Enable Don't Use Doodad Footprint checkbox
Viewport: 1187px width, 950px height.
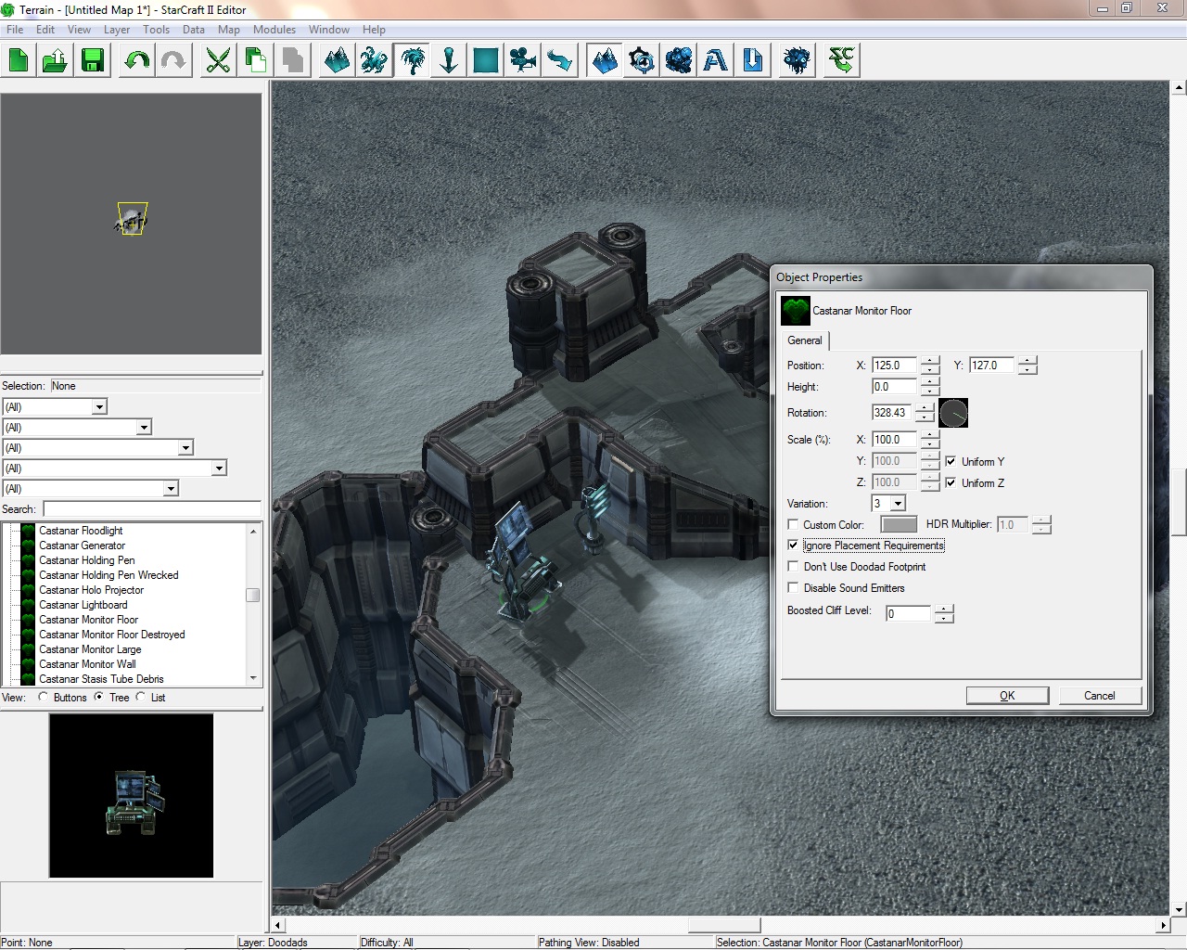click(x=793, y=567)
